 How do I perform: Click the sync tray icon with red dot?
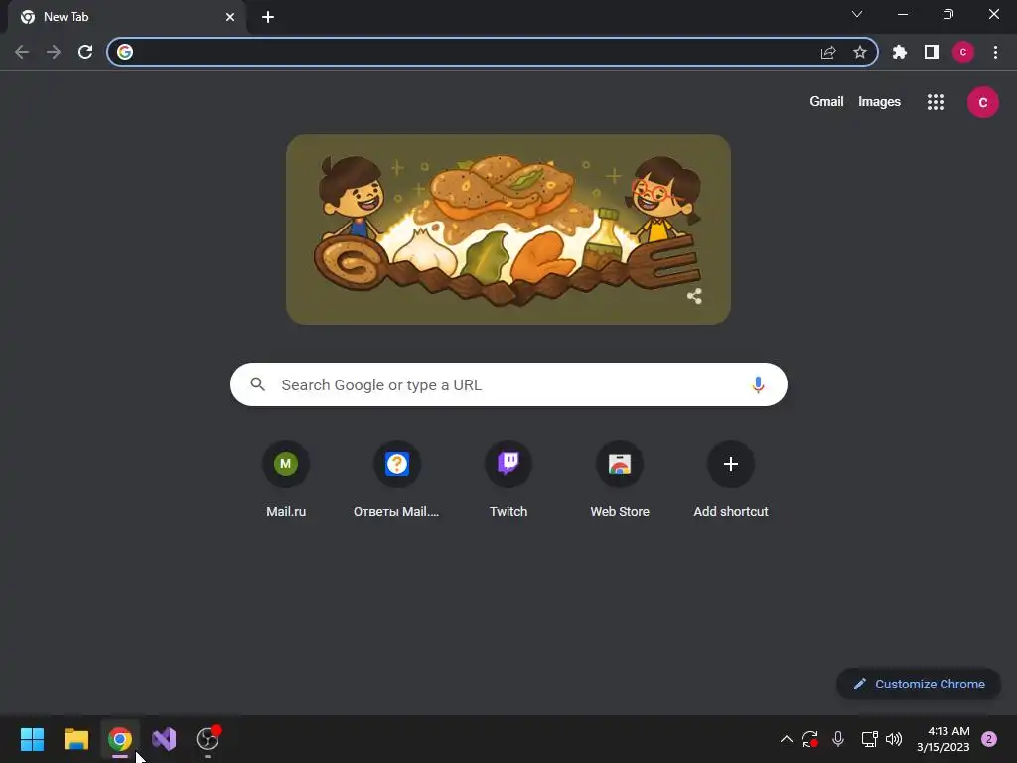click(810, 739)
